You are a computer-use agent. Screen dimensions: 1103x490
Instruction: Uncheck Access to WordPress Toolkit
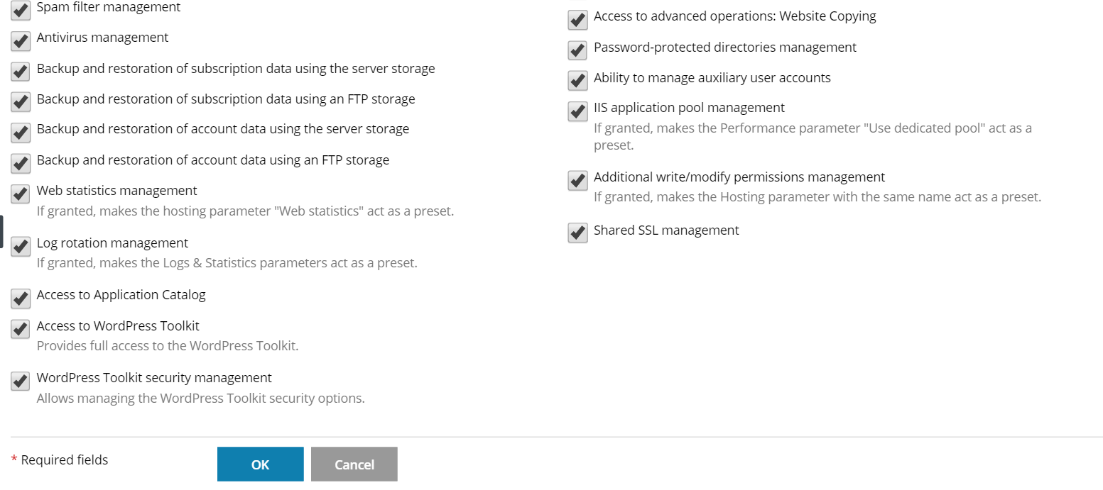[x=21, y=329]
